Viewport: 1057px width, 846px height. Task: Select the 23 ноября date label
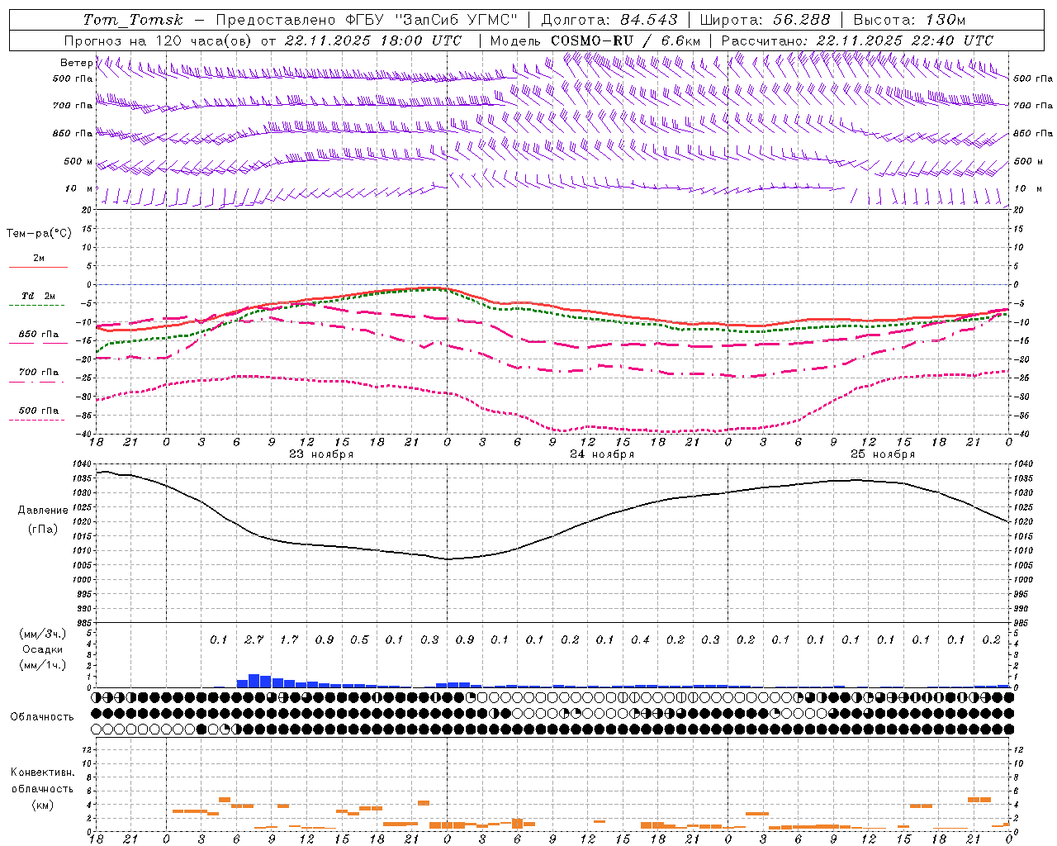coord(321,454)
